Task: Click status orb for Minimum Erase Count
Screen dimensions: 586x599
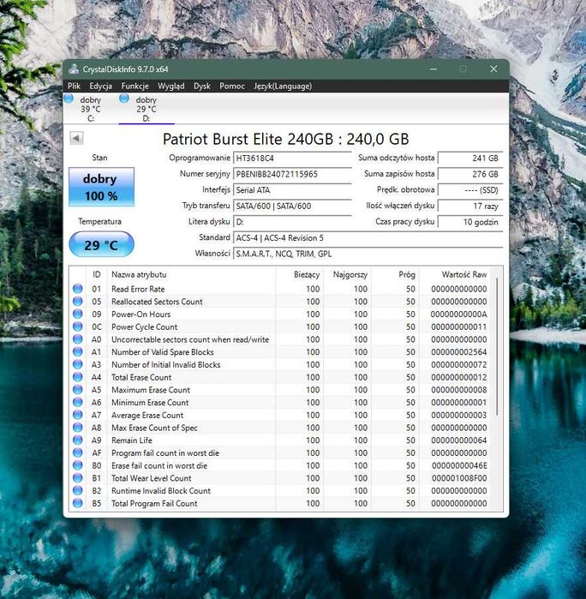Action: 78,402
